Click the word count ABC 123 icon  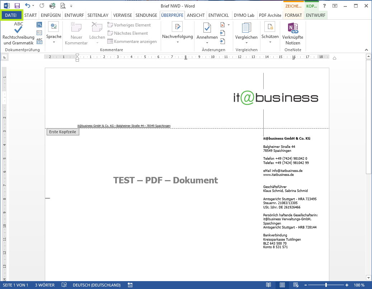click(39, 41)
